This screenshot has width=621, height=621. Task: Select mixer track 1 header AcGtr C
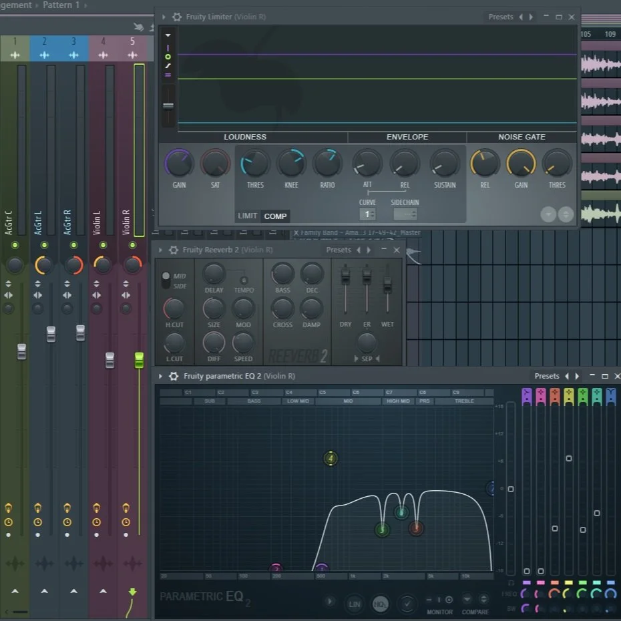point(15,48)
